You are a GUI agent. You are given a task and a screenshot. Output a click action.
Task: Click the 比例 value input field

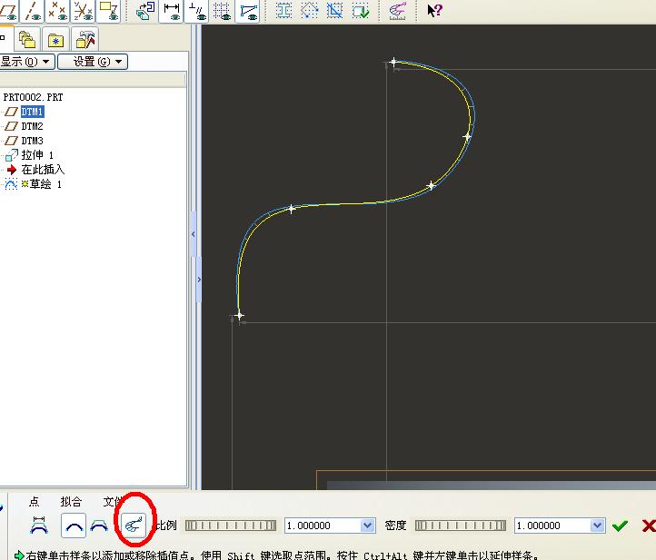(x=323, y=526)
